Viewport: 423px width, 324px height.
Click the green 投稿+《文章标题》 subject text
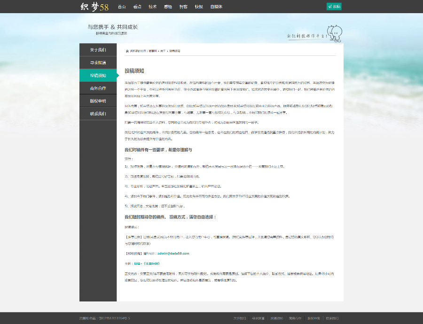(147, 263)
